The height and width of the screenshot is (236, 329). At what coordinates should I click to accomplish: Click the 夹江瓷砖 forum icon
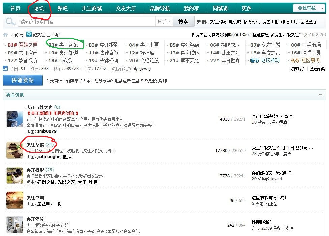(x=15, y=225)
